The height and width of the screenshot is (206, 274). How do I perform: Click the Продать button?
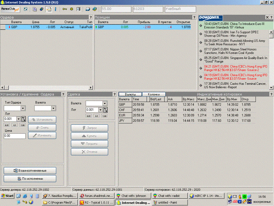click(89, 144)
